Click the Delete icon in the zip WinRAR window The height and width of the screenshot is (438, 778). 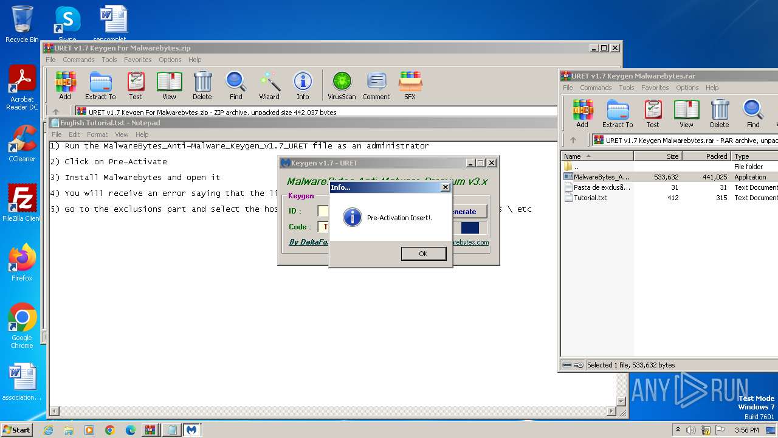tap(202, 86)
